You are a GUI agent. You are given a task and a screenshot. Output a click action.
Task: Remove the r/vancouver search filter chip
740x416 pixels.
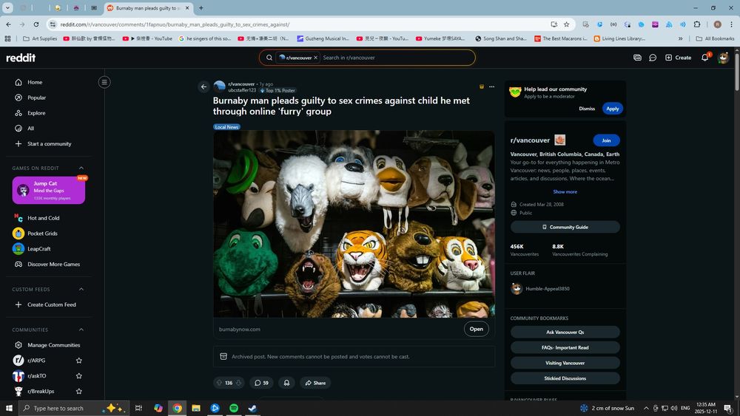click(x=316, y=58)
